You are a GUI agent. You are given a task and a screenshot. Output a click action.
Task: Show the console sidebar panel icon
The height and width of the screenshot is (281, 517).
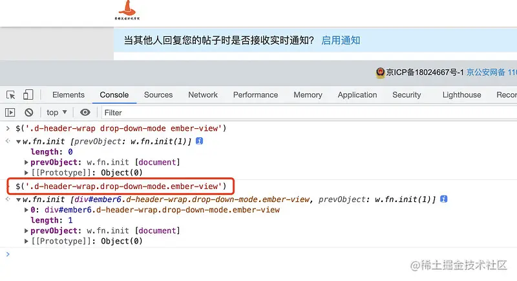(10, 113)
